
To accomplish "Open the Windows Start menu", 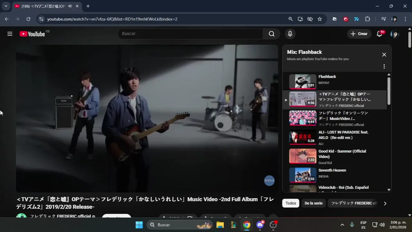I will point(139,225).
